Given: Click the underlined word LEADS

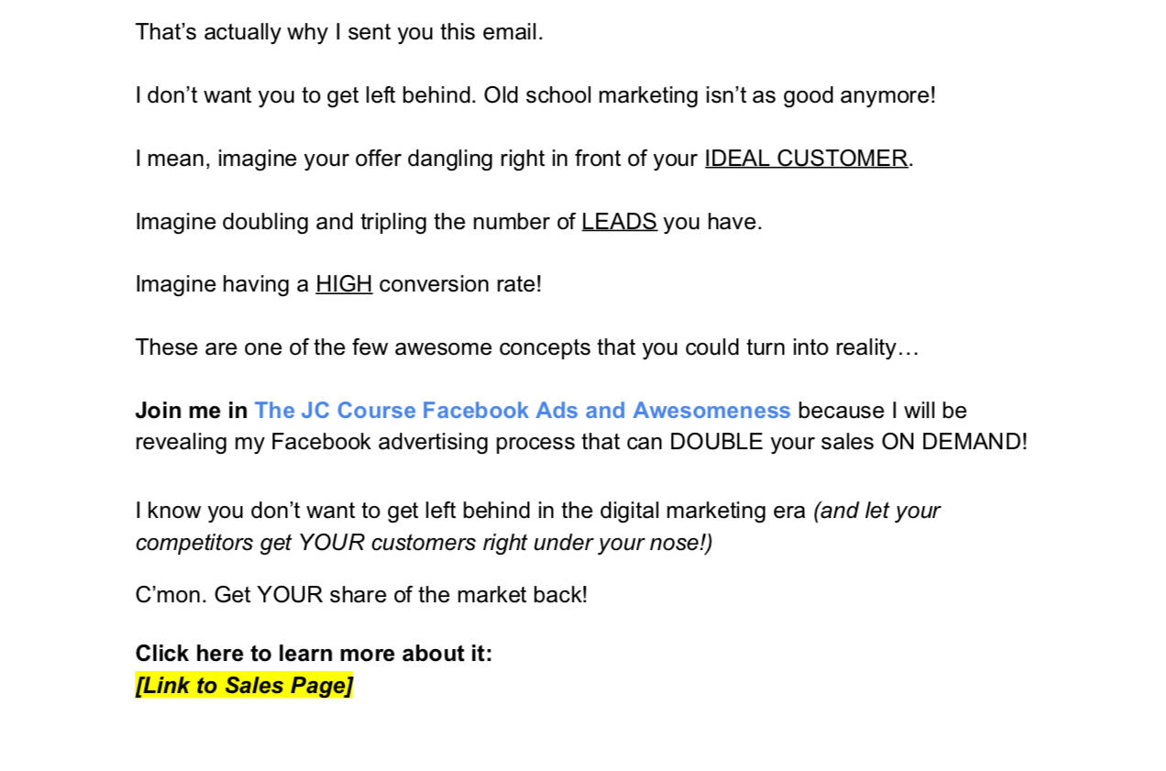Looking at the screenshot, I should (619, 222).
